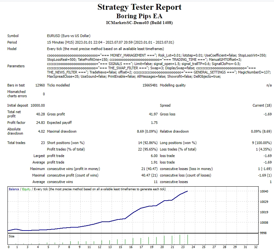Image resolution: width=274 pixels, height=251 pixels.
Task: Click the Total trades value 23
Action: coord(42,143)
